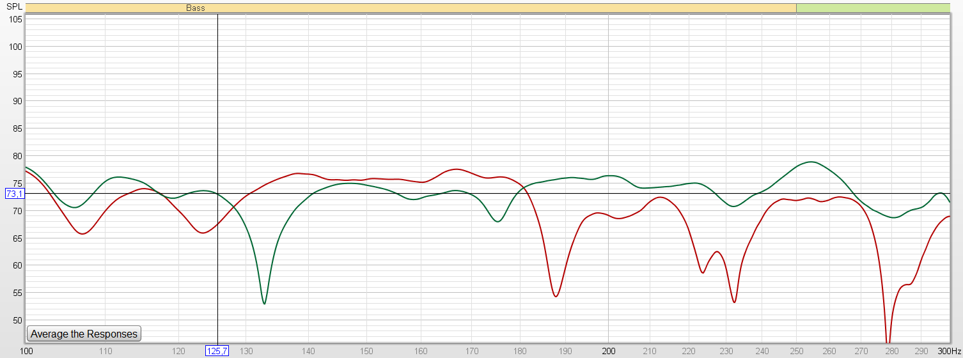Click the 80 label on SPL axis
This screenshot has width=963, height=358.
click(x=17, y=156)
